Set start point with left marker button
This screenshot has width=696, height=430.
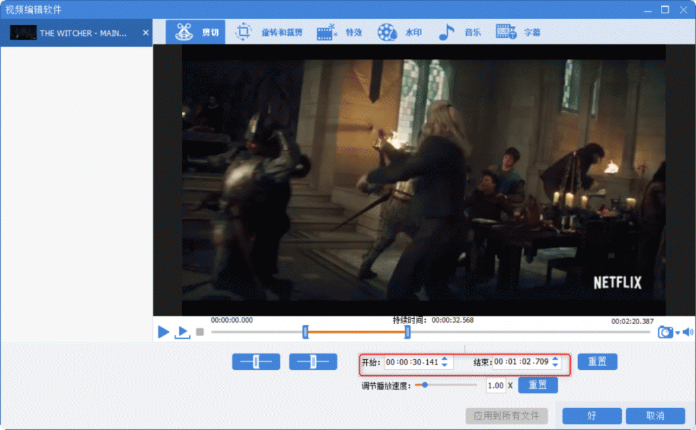pos(256,362)
